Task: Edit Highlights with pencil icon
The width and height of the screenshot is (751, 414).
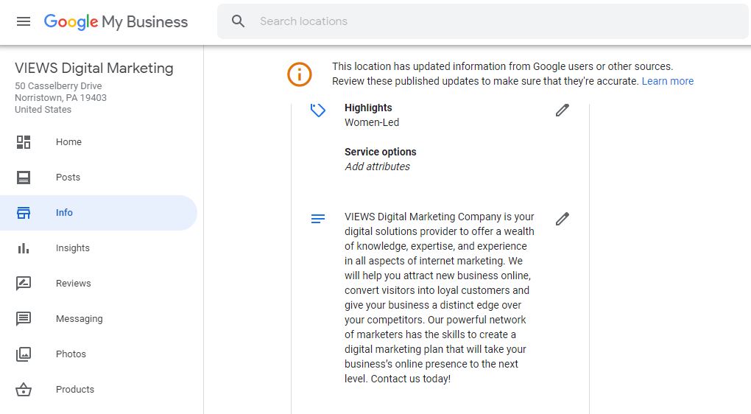Action: coord(563,110)
